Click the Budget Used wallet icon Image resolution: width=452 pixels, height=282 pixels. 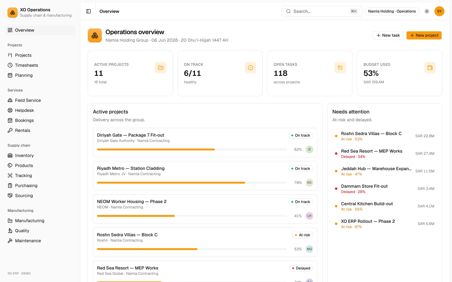(x=430, y=68)
